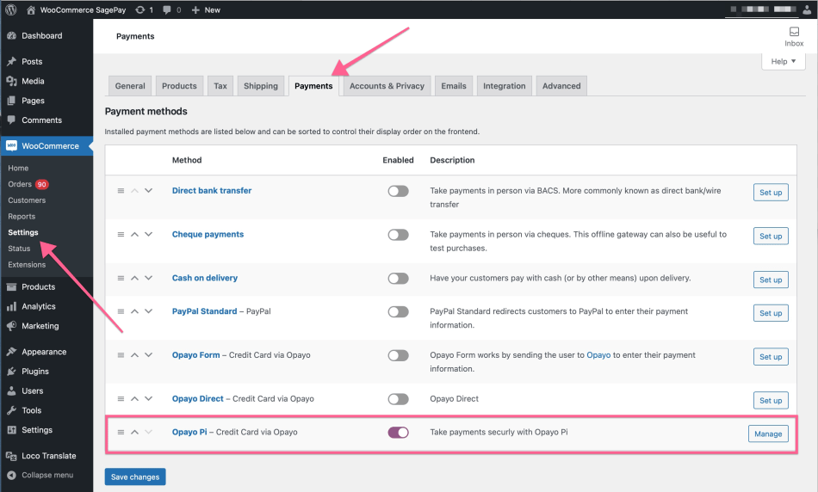Click Manage button for Opayo Pi
This screenshot has width=818, height=492.
(767, 434)
